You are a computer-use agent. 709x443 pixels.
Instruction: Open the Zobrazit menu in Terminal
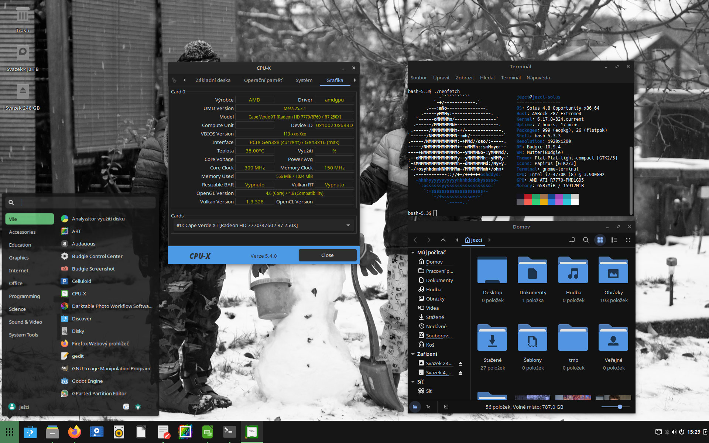point(465,78)
